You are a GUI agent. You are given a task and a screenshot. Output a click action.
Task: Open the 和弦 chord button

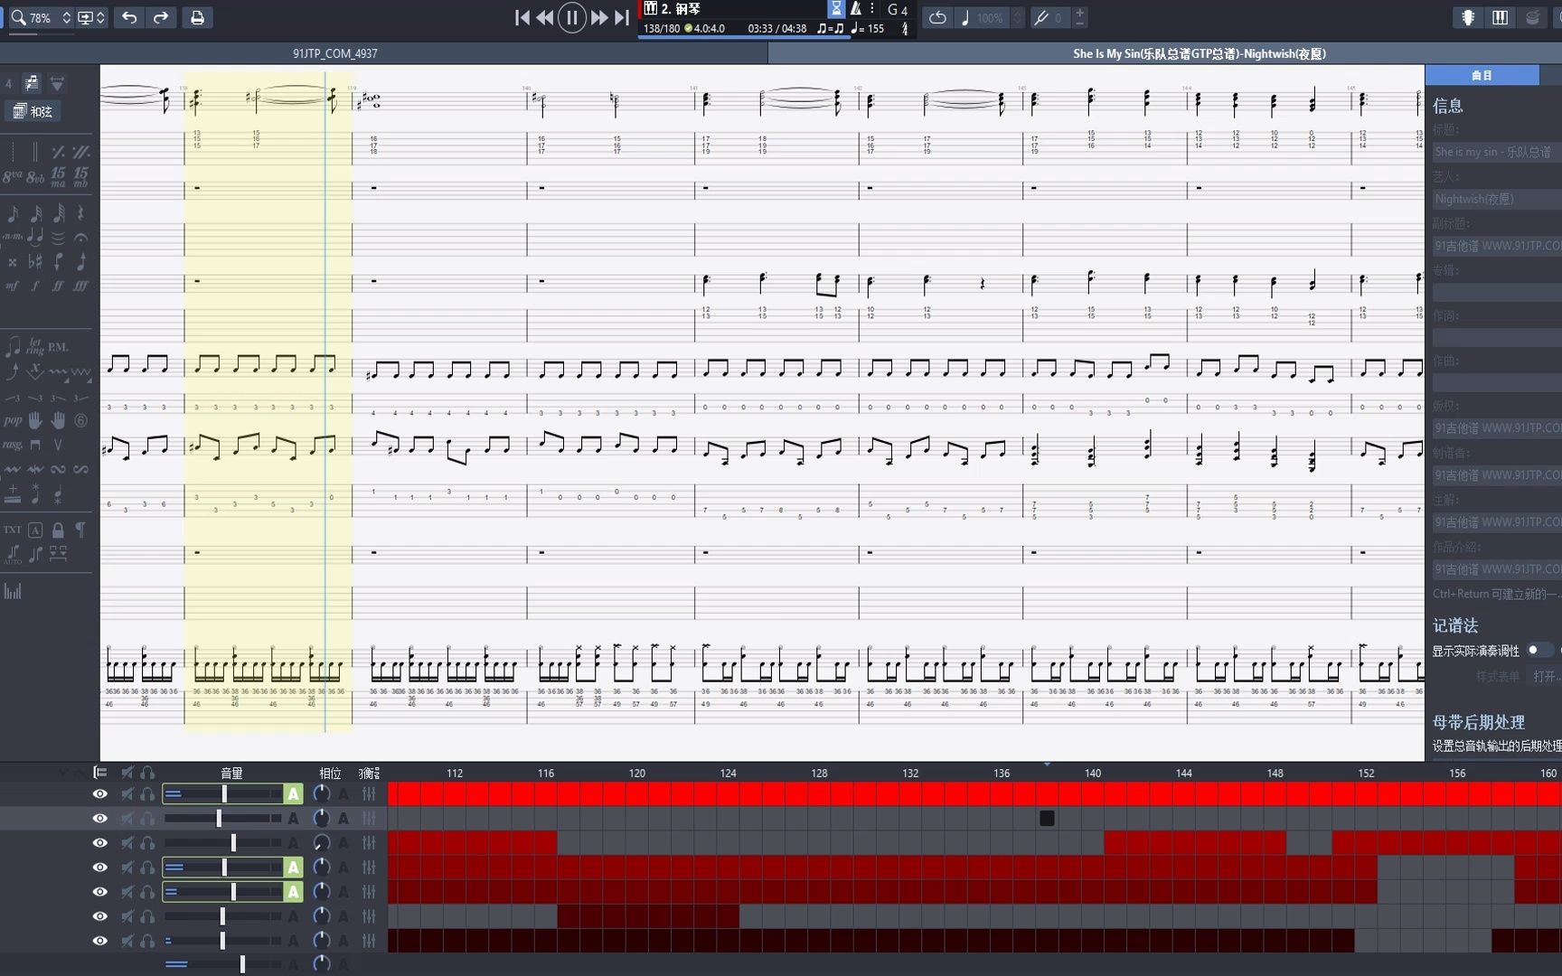[33, 111]
